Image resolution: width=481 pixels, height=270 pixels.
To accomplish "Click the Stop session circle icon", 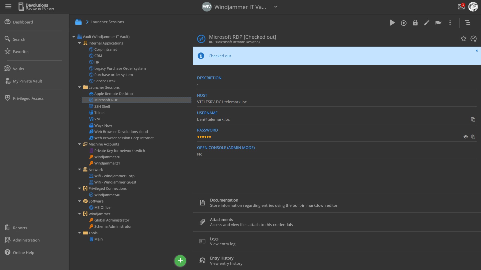I will (x=404, y=22).
